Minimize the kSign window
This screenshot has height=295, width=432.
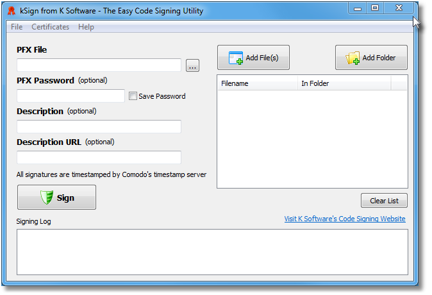(x=358, y=8)
